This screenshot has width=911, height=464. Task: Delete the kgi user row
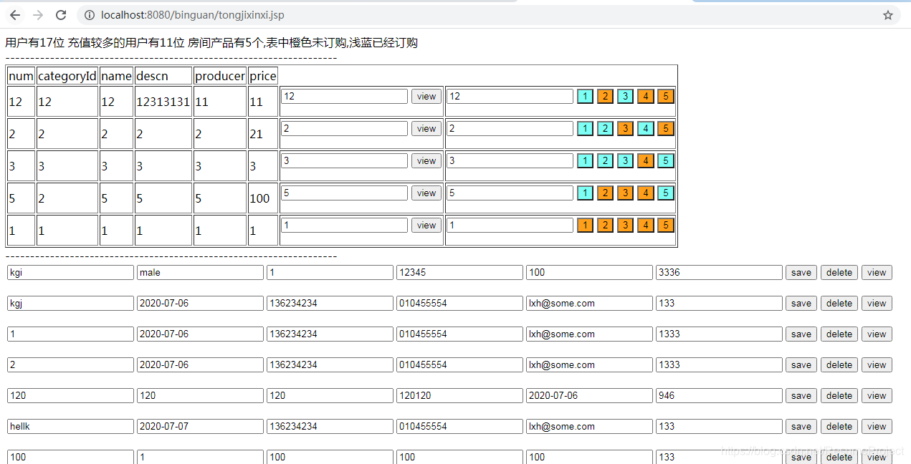[839, 273]
